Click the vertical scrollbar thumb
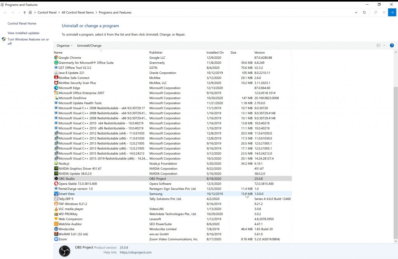Image resolution: width=398 pixels, height=259 pixels. [x=395, y=163]
